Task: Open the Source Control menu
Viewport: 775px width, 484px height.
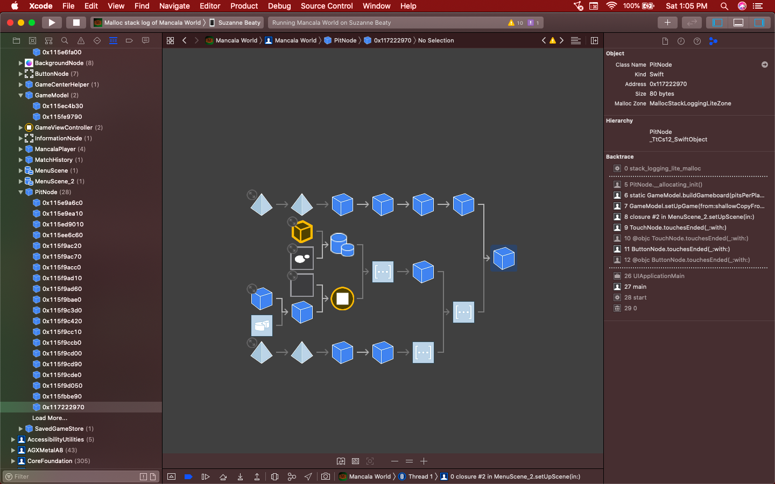Action: point(327,6)
